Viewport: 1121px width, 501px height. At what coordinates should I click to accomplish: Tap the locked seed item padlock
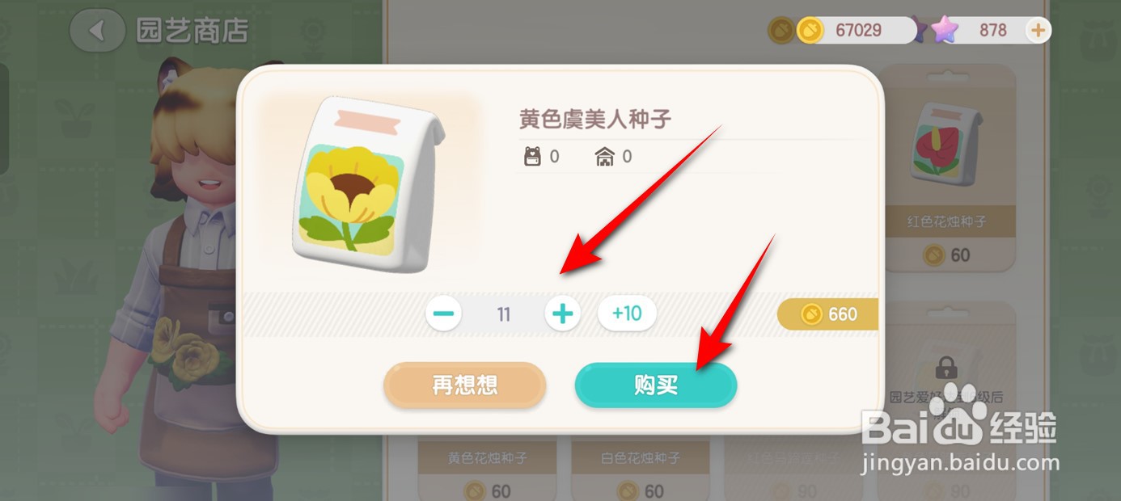point(946,368)
